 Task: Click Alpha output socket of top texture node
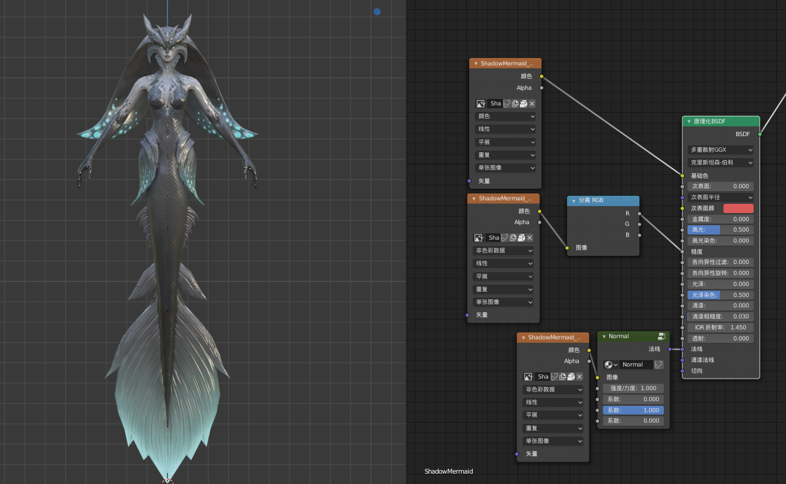point(542,88)
